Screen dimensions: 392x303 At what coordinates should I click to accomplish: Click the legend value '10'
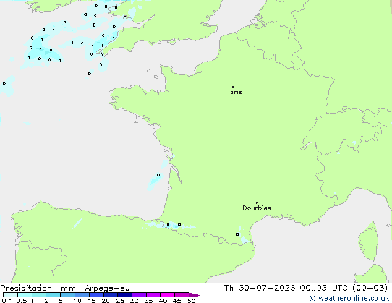point(77,301)
